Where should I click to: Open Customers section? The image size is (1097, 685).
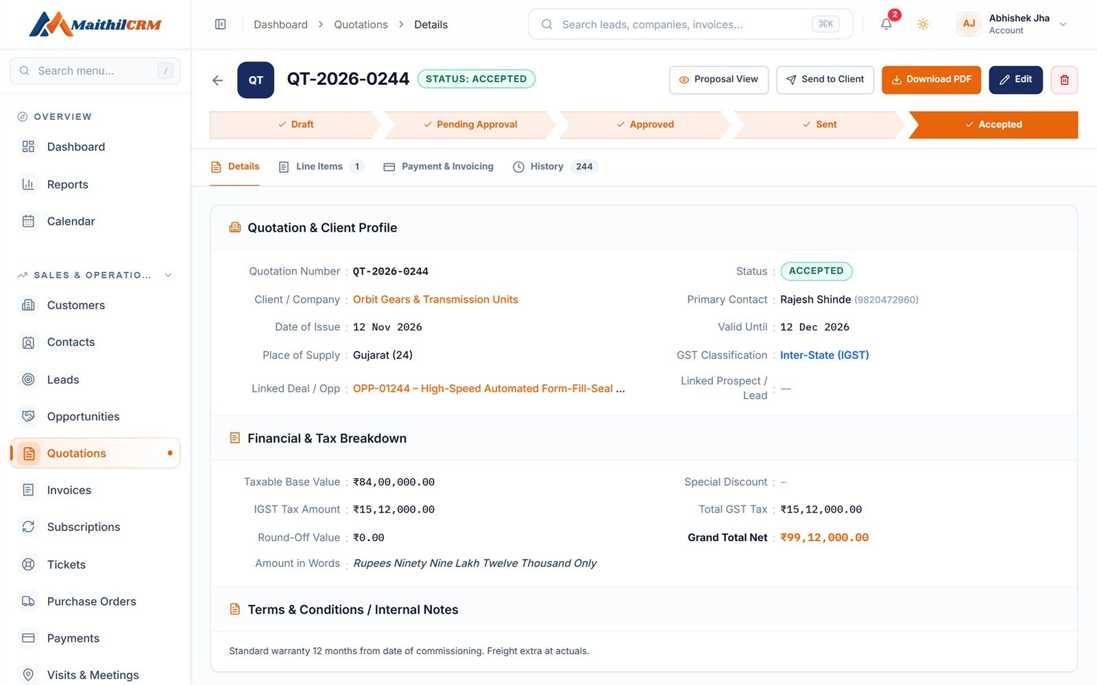(x=95, y=305)
